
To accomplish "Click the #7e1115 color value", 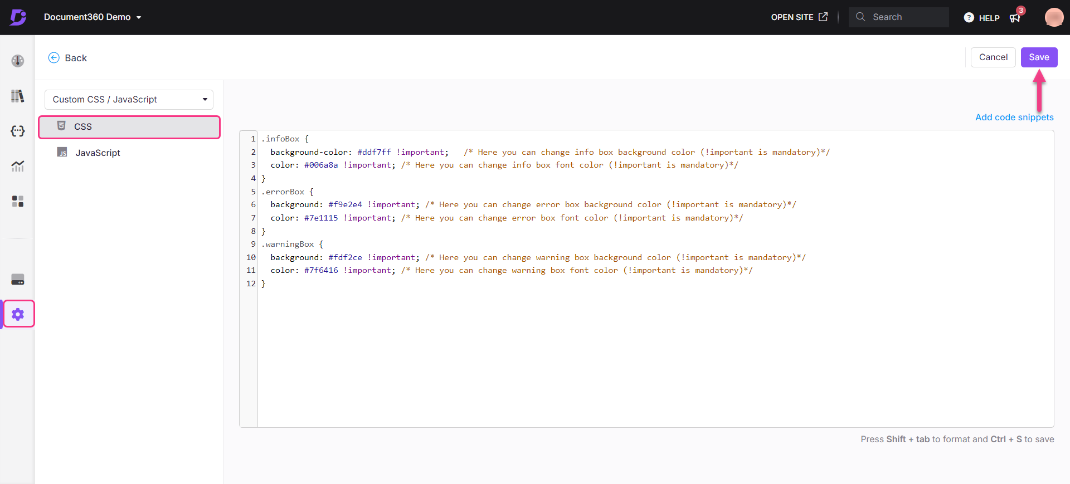I will (x=321, y=218).
